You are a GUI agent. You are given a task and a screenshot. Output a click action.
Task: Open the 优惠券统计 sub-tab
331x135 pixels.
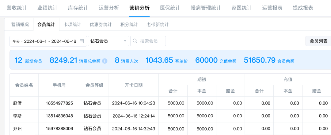coord(101,24)
